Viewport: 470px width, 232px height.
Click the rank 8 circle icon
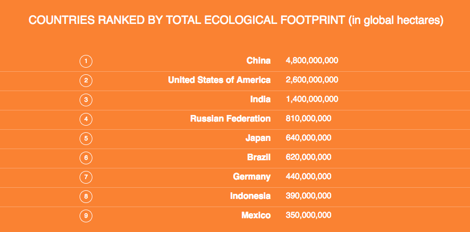coord(86,196)
